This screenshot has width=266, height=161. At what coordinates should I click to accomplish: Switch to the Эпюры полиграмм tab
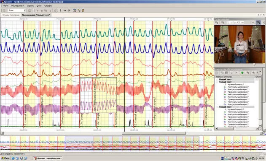tap(11, 15)
